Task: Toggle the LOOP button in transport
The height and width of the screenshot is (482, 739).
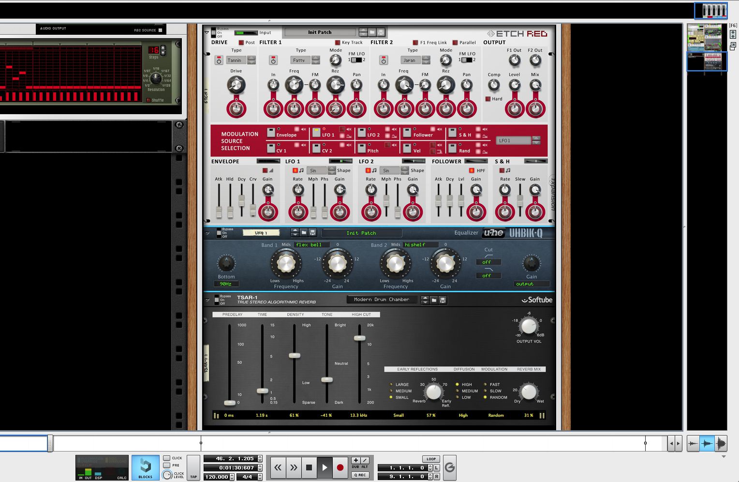Action: 431,459
